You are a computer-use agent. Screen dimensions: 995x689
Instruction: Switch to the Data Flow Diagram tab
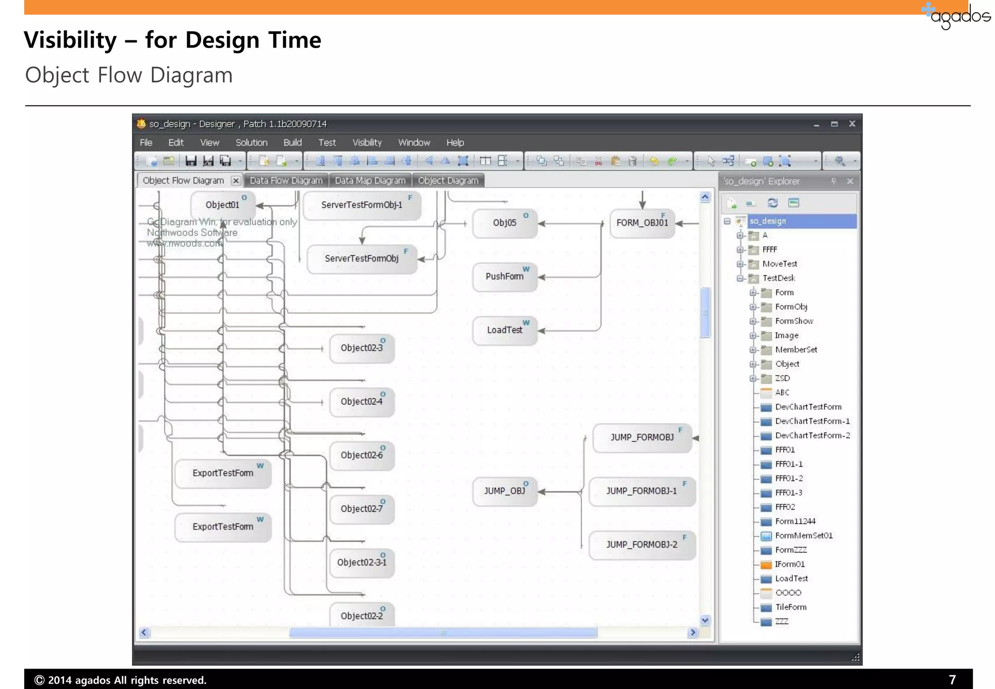[x=286, y=180]
